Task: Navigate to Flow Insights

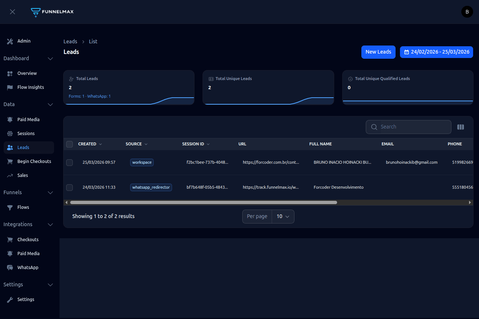Action: click(30, 87)
